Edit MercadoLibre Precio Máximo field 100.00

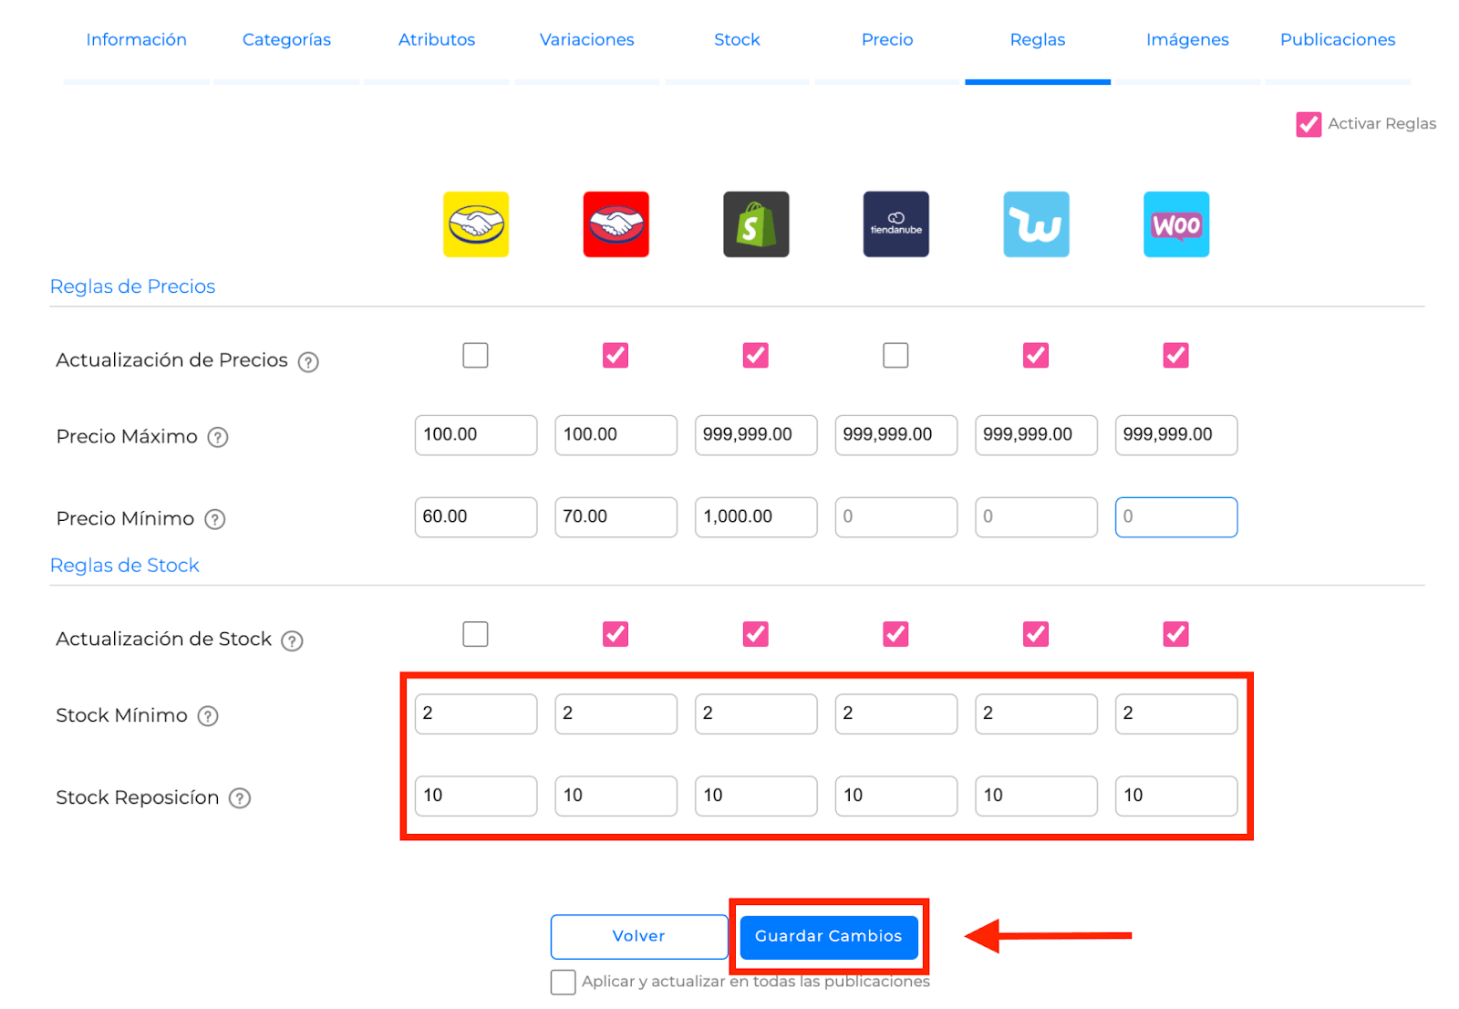click(476, 435)
